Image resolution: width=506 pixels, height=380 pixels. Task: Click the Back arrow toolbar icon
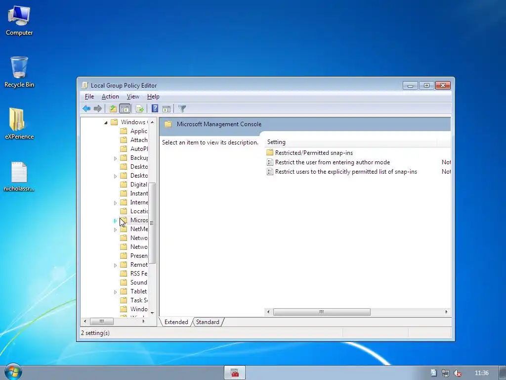86,108
